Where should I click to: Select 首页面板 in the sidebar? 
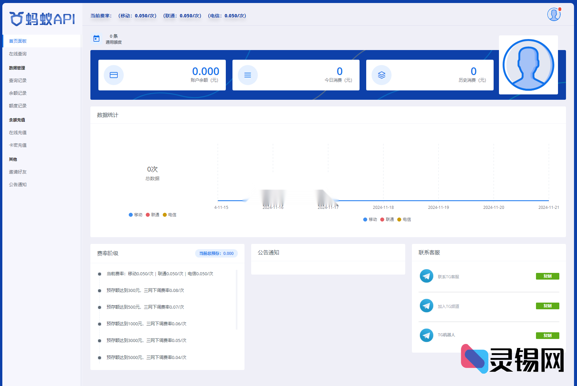[x=18, y=41]
